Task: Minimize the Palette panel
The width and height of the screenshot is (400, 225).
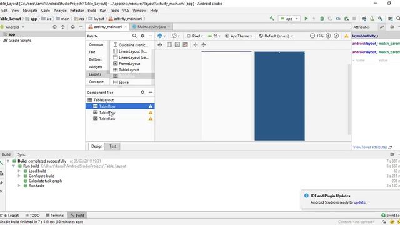Action: tap(151, 36)
